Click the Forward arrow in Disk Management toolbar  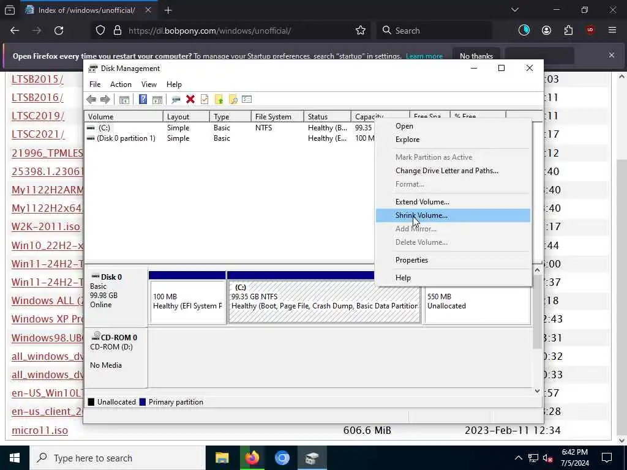tap(105, 100)
